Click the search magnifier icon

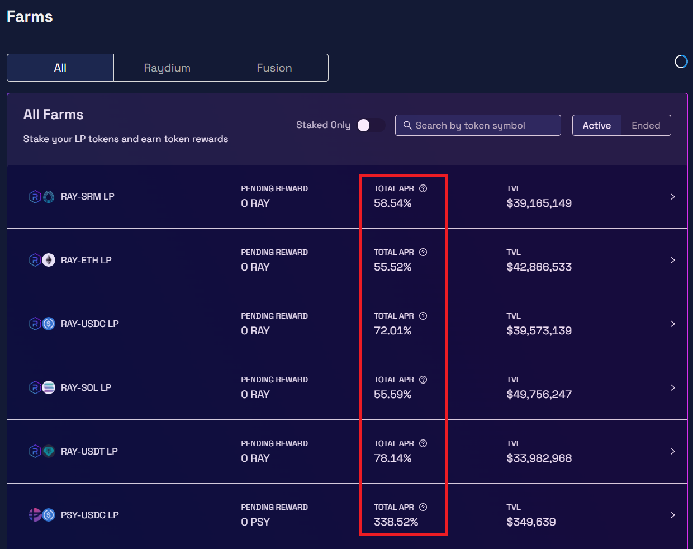407,125
